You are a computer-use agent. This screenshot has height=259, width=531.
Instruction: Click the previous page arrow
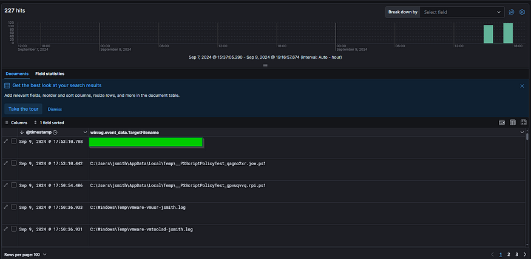tap(492, 254)
